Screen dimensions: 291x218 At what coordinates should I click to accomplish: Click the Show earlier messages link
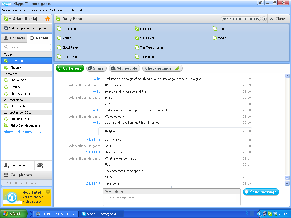(22, 132)
